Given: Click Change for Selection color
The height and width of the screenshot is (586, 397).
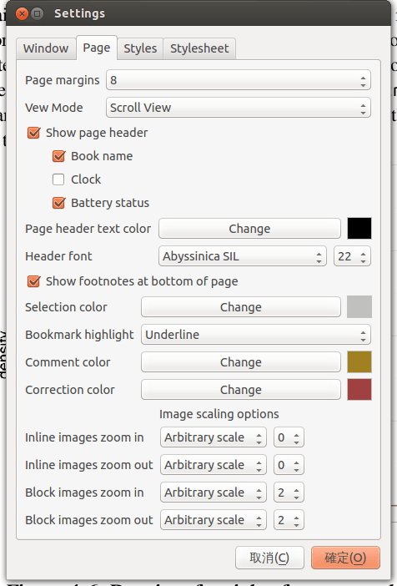Looking at the screenshot, I should 241,307.
